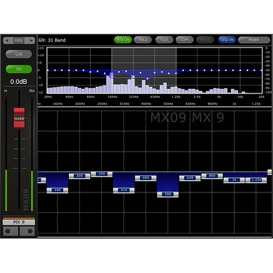Select the 250 Hz band fader handle

pyautogui.click(x=101, y=174)
